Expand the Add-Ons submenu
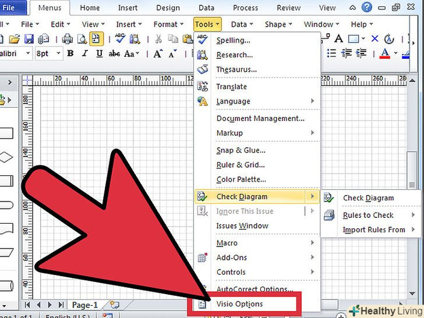 point(257,257)
